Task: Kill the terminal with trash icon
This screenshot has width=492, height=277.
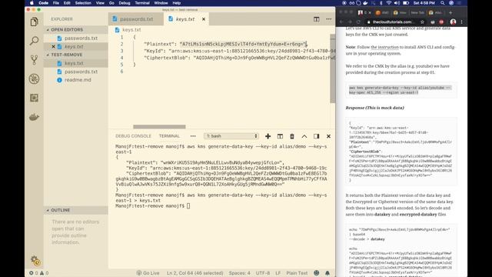Action: tap(292, 136)
